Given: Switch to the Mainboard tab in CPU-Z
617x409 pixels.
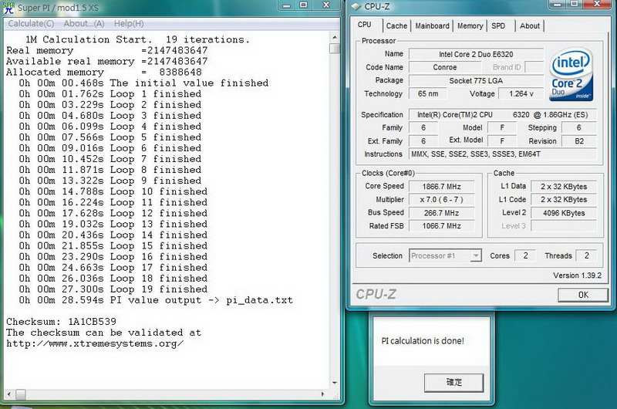Looking at the screenshot, I should (x=432, y=26).
